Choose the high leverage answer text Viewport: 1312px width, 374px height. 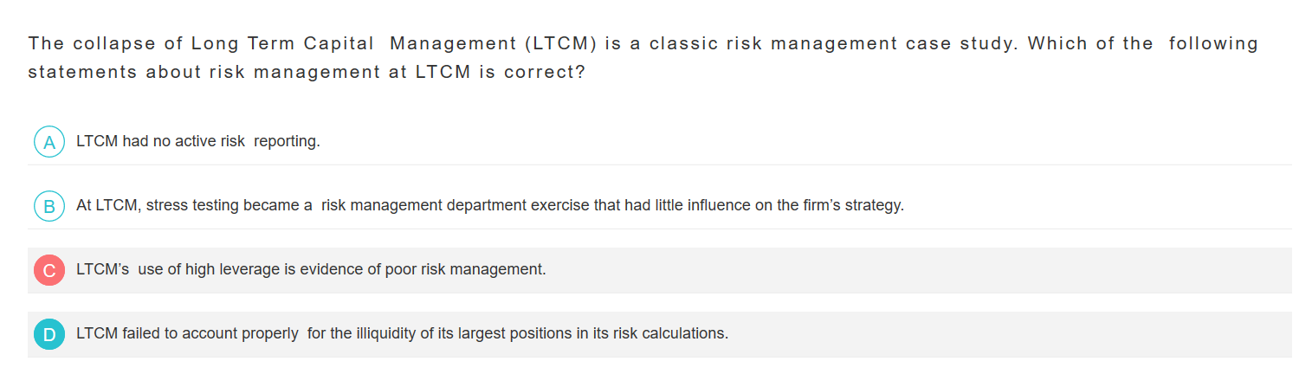(x=311, y=269)
